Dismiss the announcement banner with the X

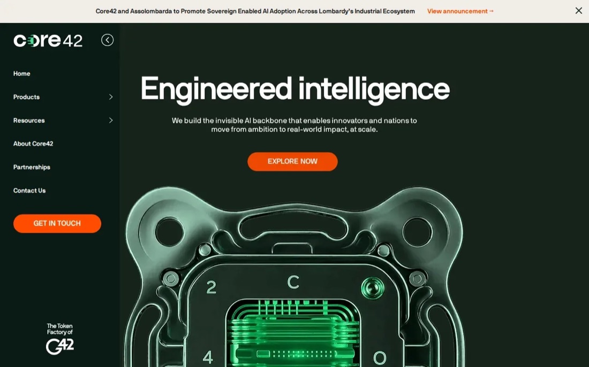click(x=578, y=11)
